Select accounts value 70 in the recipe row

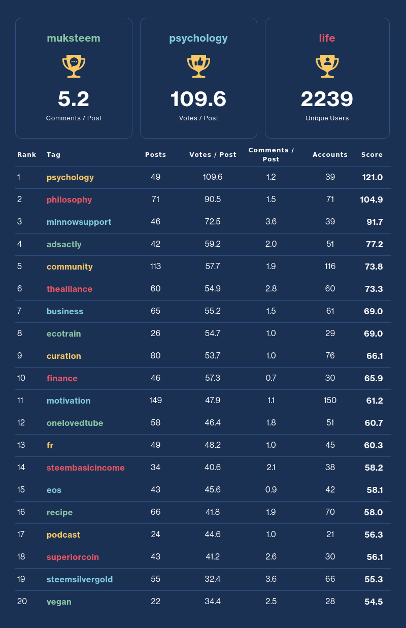point(330,512)
